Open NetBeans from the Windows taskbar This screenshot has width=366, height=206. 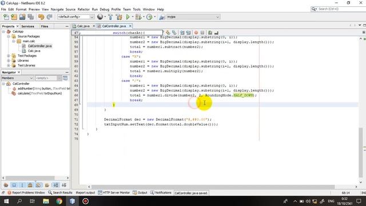[x=73, y=201]
